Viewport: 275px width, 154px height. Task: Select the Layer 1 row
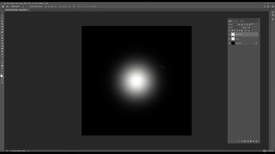pos(243,39)
